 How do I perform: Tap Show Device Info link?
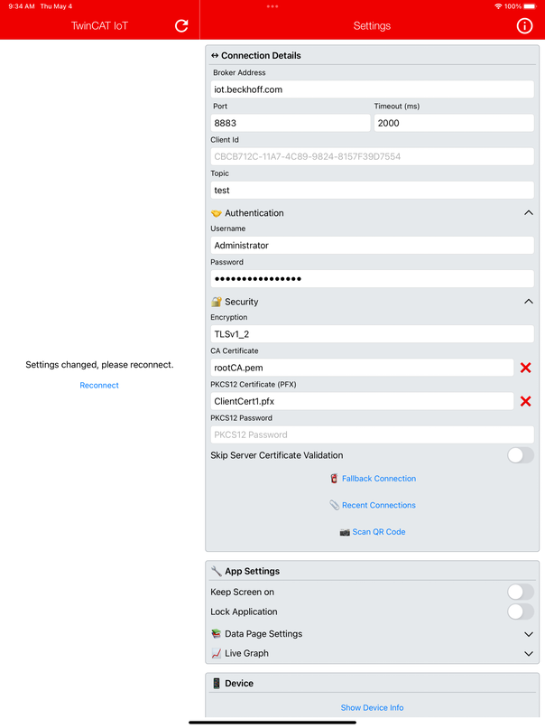coord(372,708)
